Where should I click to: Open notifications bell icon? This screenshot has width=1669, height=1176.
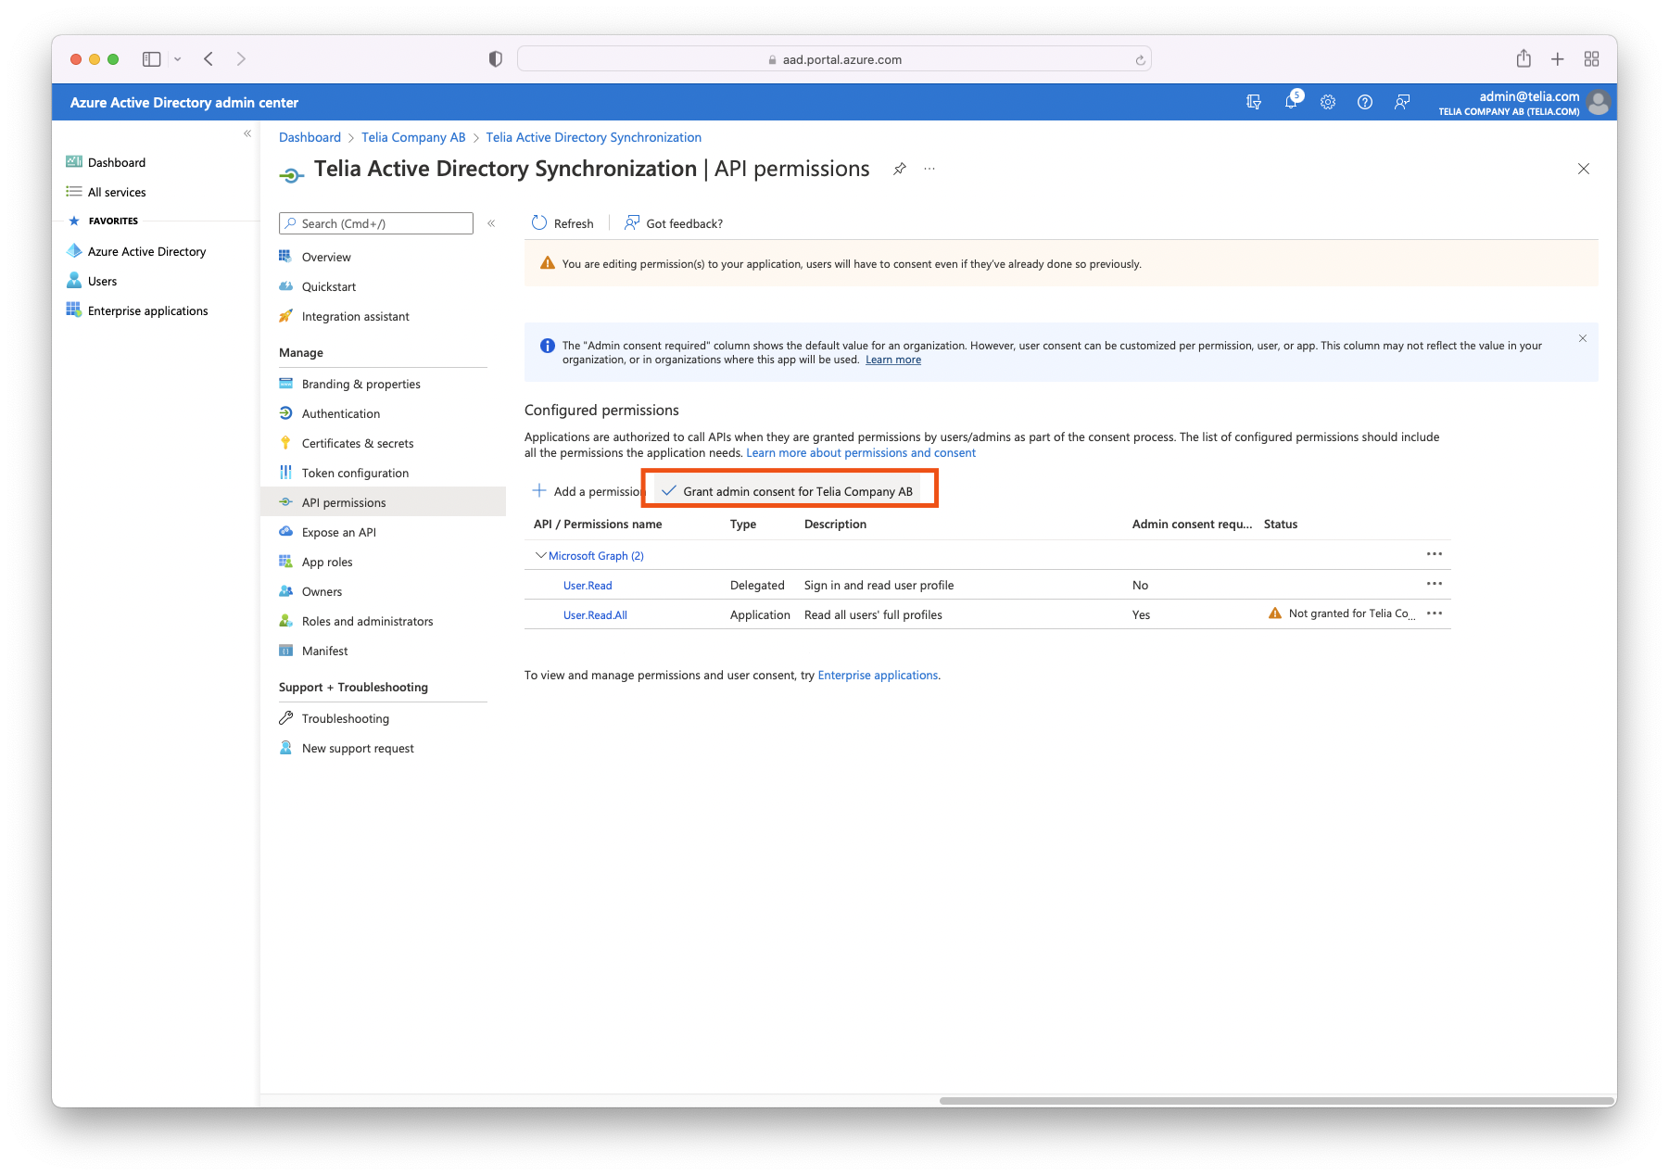(x=1291, y=102)
